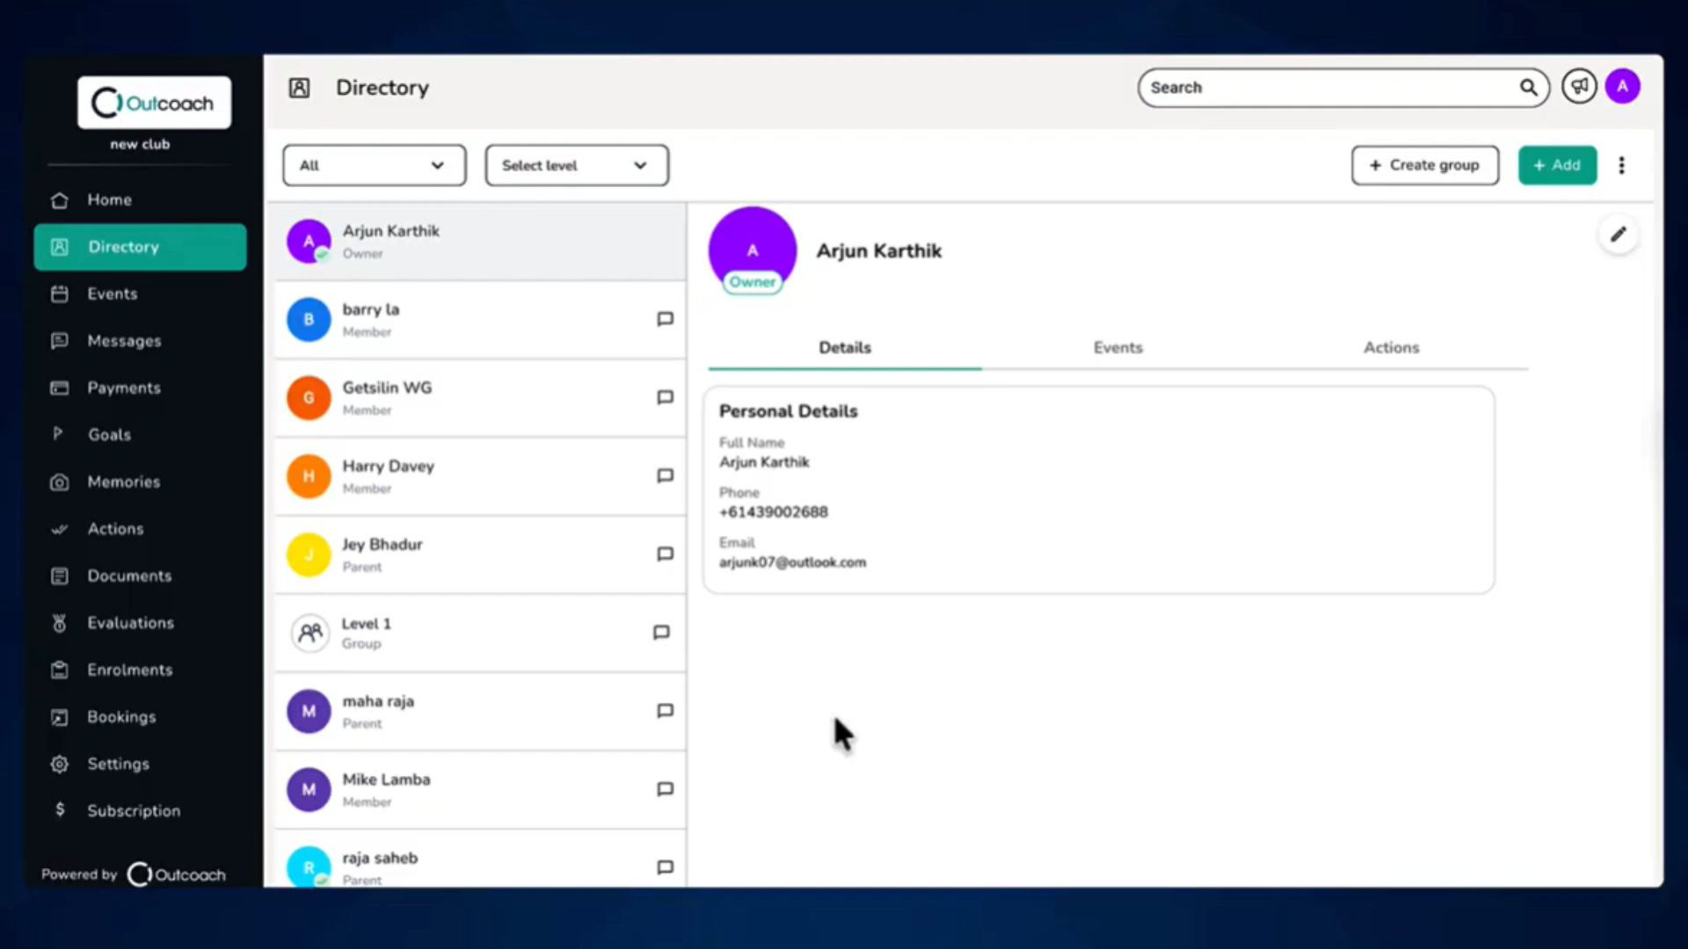Switch to the profile Actions tab
The width and height of the screenshot is (1688, 949).
coord(1391,348)
